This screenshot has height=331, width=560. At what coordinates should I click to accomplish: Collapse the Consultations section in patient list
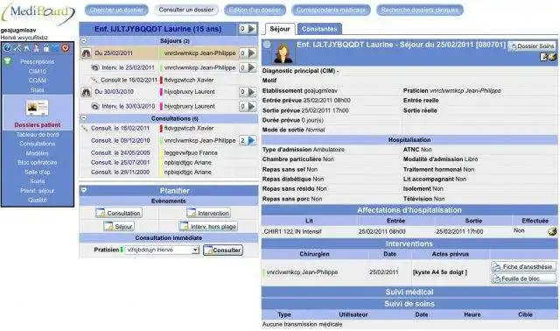pyautogui.click(x=84, y=118)
